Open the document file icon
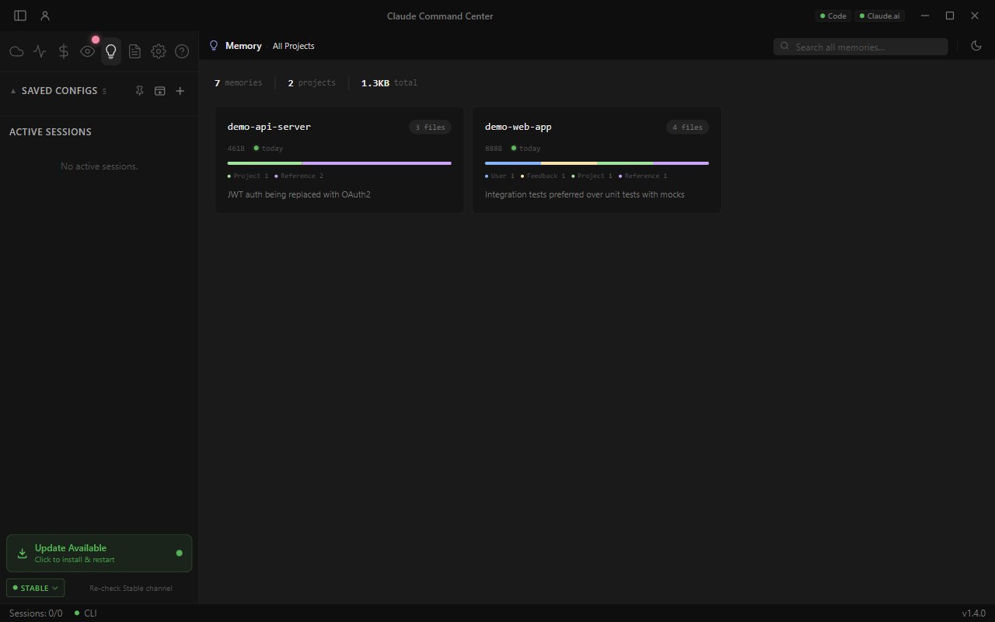 [x=134, y=51]
